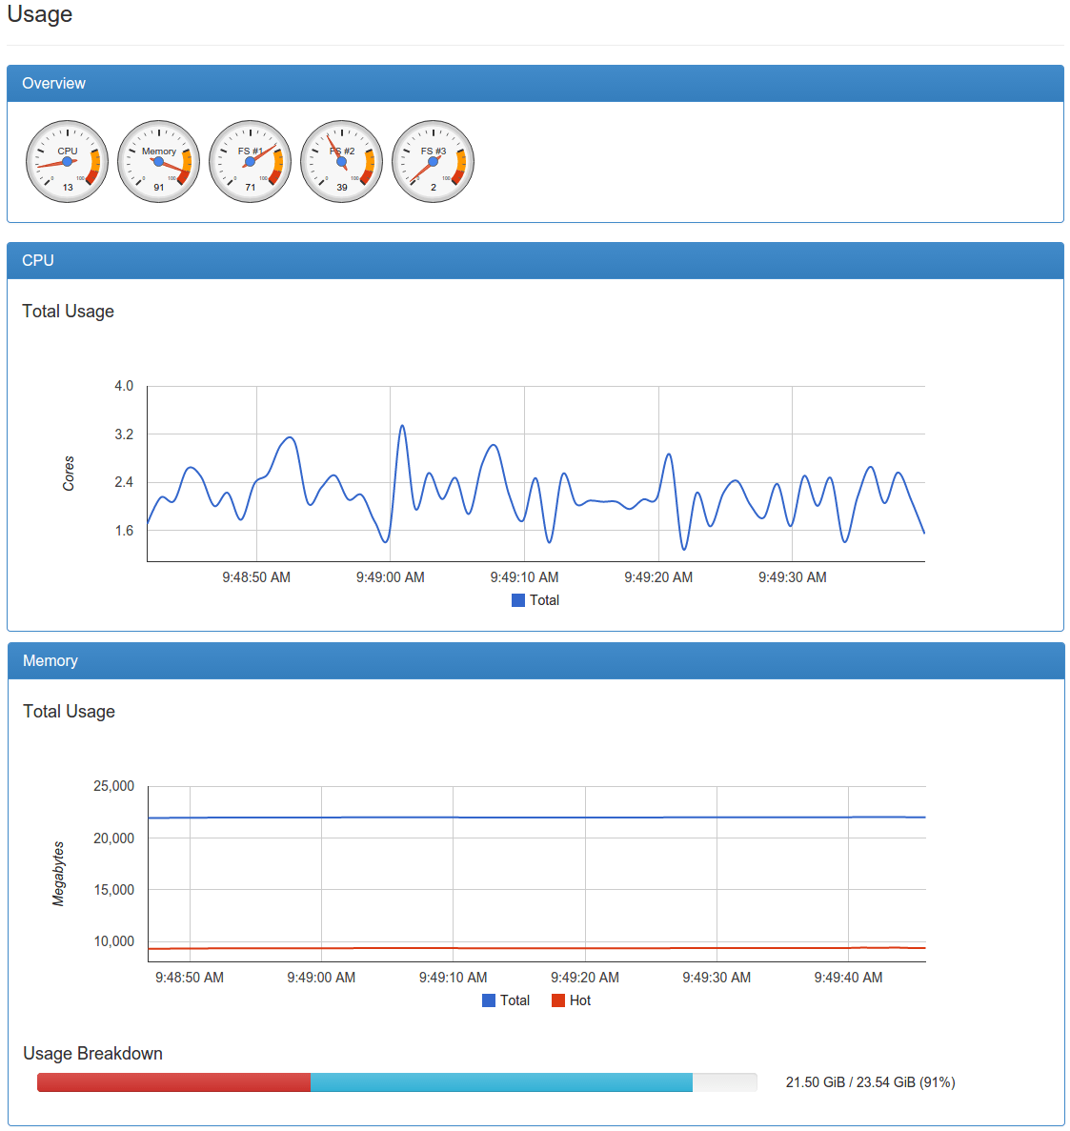The image size is (1070, 1131).
Task: Click the blue Total legend square in Memory chart
Action: [x=489, y=1000]
